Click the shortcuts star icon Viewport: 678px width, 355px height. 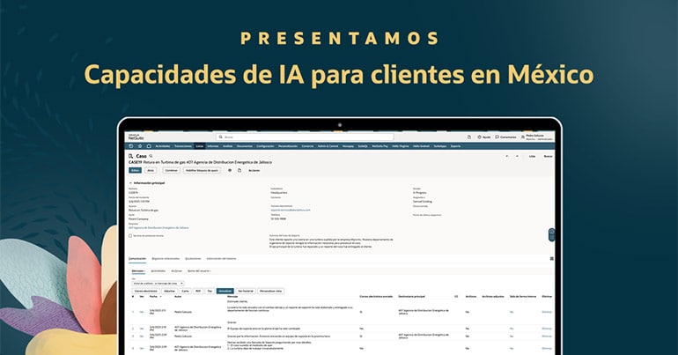pyautogui.click(x=140, y=146)
